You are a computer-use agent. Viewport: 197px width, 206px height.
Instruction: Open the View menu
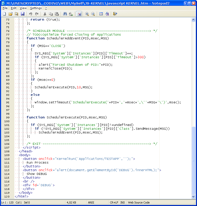pos(23,8)
